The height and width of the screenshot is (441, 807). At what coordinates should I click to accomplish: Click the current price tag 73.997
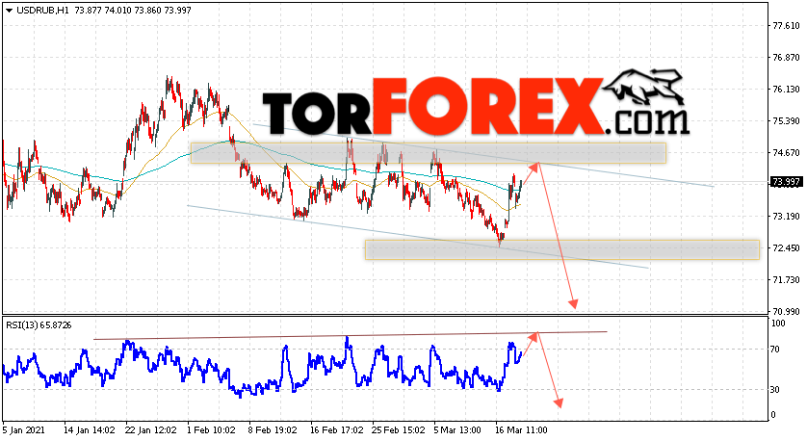[x=786, y=182]
